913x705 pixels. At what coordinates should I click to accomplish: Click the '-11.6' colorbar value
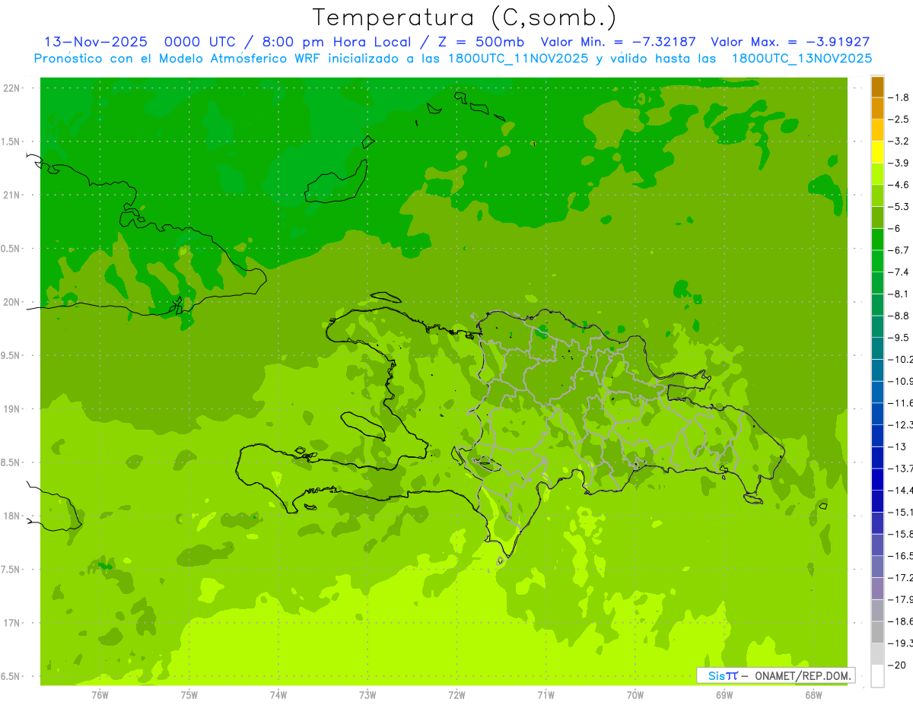pyautogui.click(x=902, y=403)
